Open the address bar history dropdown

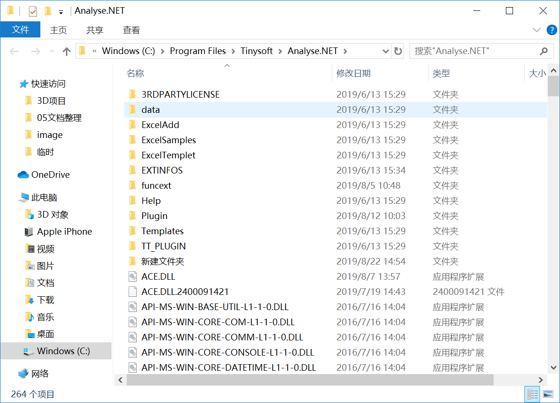tap(386, 51)
